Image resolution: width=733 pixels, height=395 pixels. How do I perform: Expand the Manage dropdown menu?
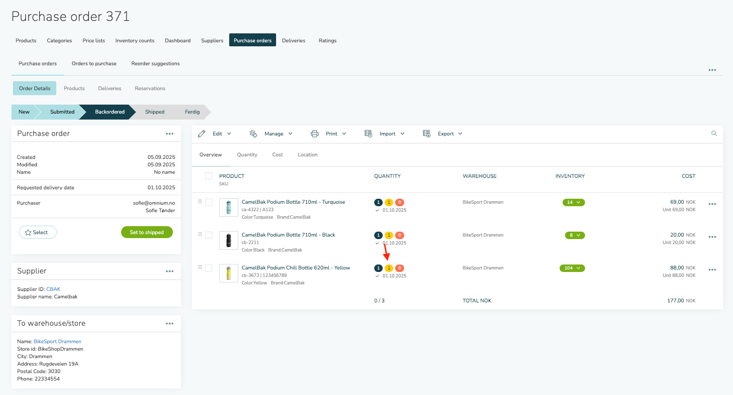tap(272, 133)
